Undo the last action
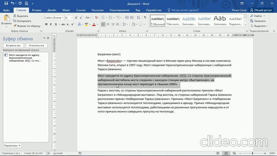Screen dimensions: 277x156 (13, 3)
